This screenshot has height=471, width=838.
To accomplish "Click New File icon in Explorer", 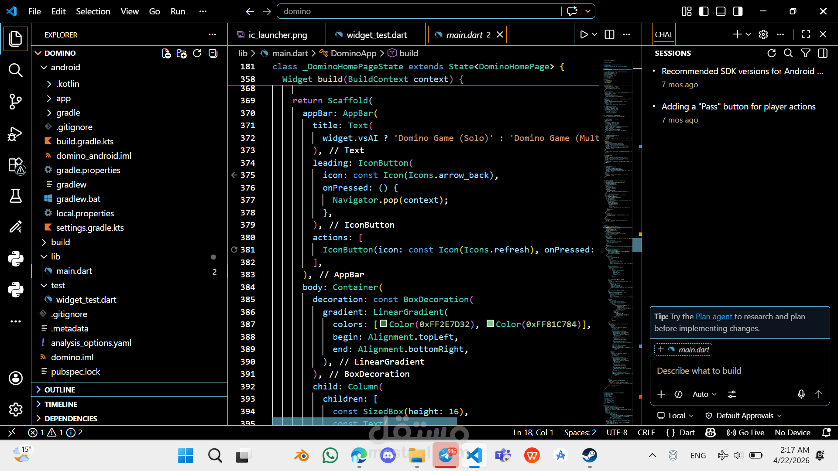I will pyautogui.click(x=166, y=53).
